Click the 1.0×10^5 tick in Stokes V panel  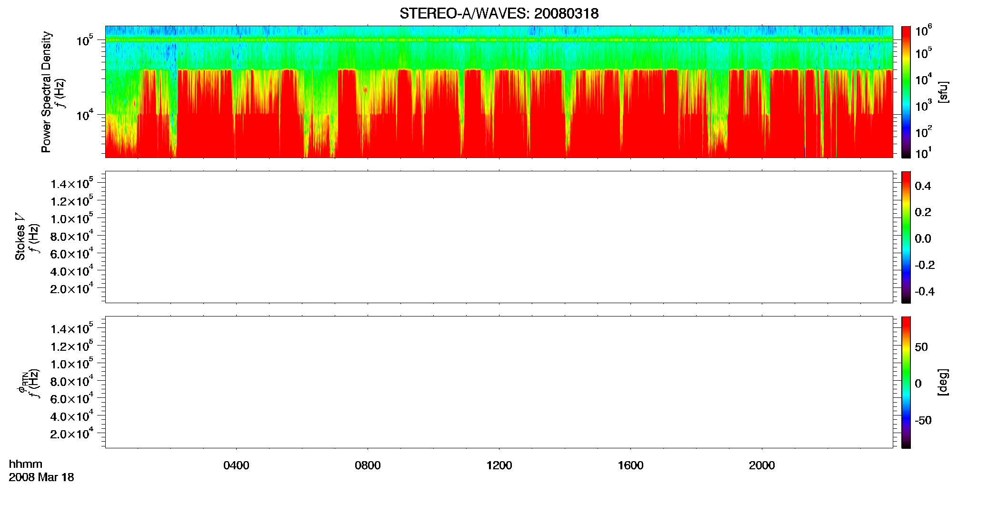(71, 218)
